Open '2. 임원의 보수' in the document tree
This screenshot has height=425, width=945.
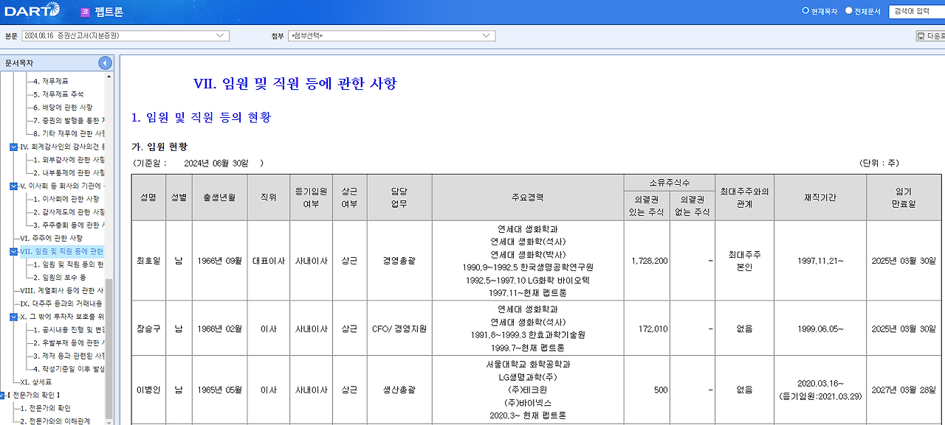pyautogui.click(x=59, y=278)
